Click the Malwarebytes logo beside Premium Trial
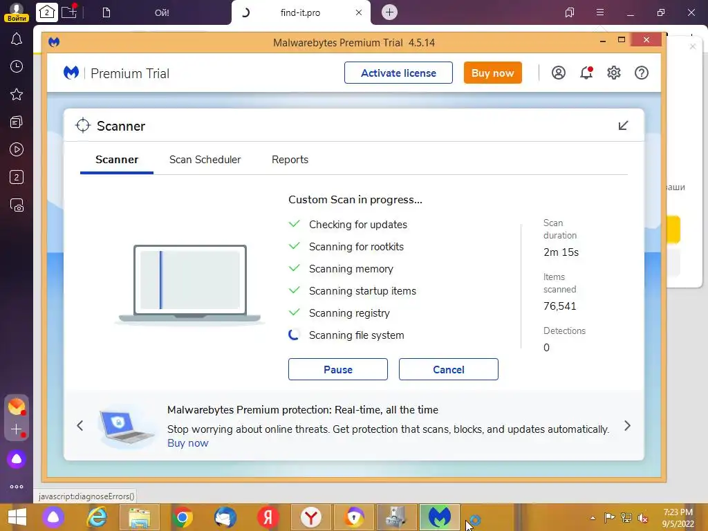This screenshot has width=708, height=531. (x=71, y=73)
